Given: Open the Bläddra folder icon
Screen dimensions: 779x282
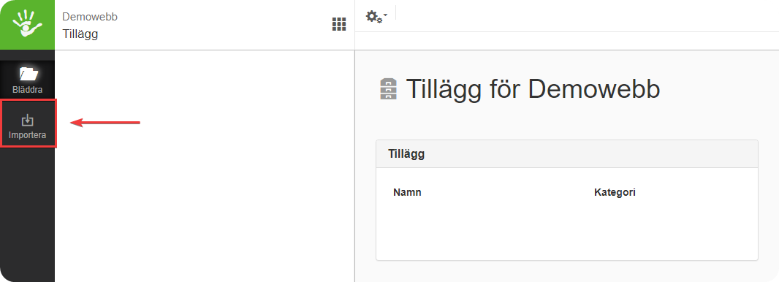Looking at the screenshot, I should (28, 74).
